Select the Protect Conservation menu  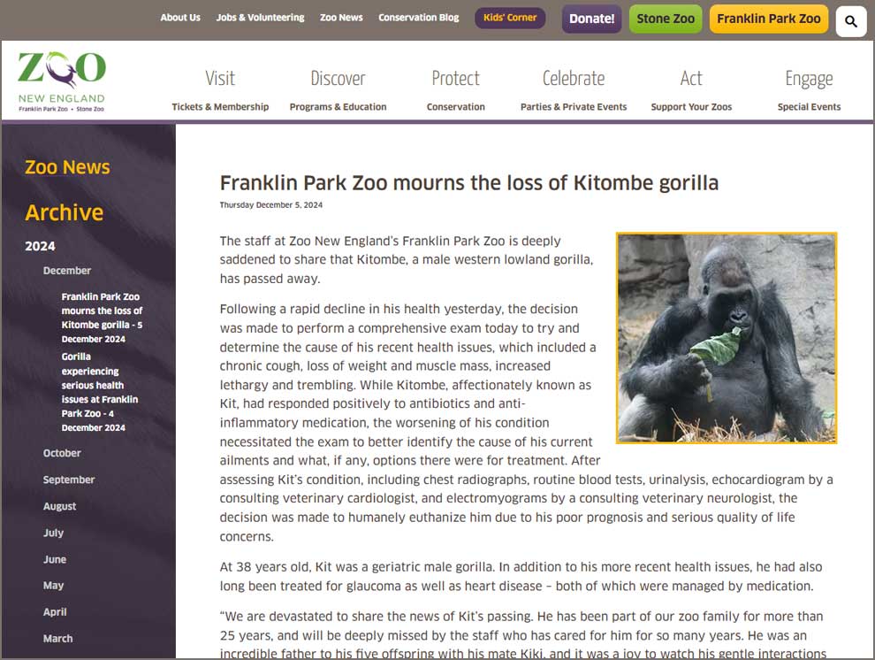coord(455,89)
